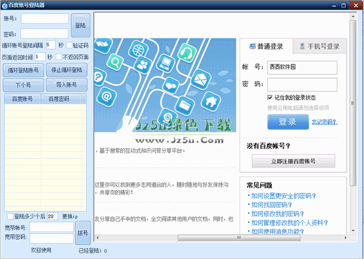364x259 pixels.
Task: Click the 欢迎使用 status text
Action: click(41, 250)
